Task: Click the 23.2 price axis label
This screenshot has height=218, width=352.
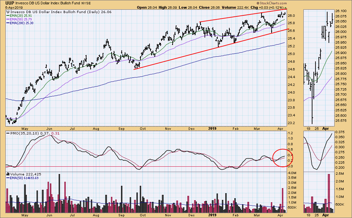Action: click(291, 123)
